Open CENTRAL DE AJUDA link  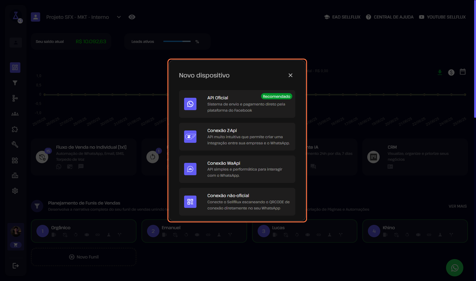[x=390, y=17]
